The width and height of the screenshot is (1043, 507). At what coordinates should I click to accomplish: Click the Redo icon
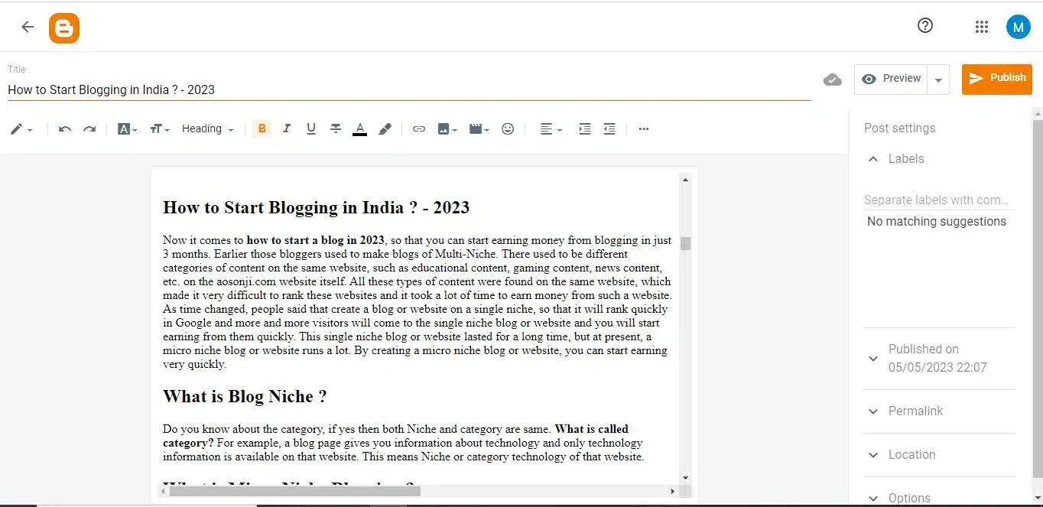[89, 128]
